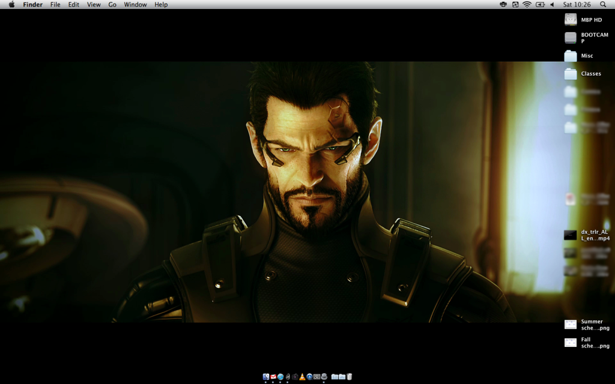Open the Gmail app in the Dock

coord(273,377)
